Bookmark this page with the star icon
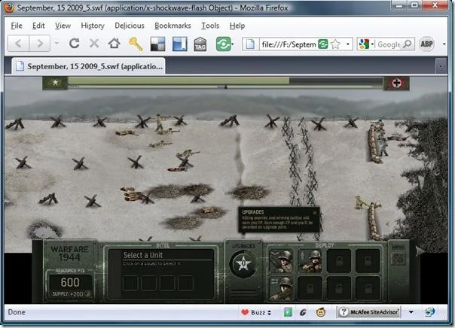455x328 pixels. point(335,44)
